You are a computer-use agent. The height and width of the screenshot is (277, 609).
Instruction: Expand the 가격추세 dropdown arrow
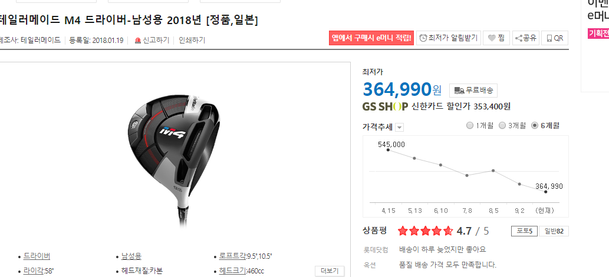(x=400, y=128)
